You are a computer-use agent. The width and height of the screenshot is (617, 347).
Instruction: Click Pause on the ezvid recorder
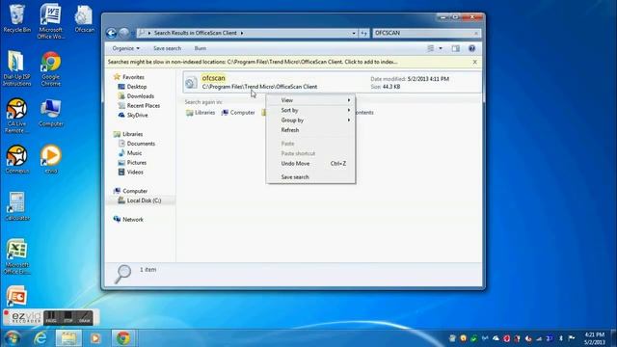click(51, 317)
